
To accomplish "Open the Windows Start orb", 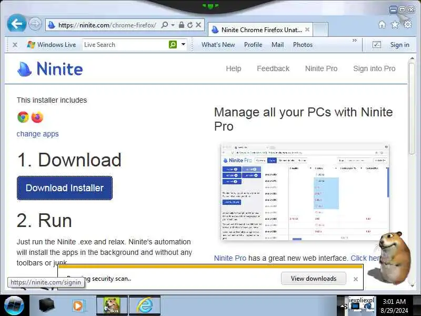I will [14, 306].
